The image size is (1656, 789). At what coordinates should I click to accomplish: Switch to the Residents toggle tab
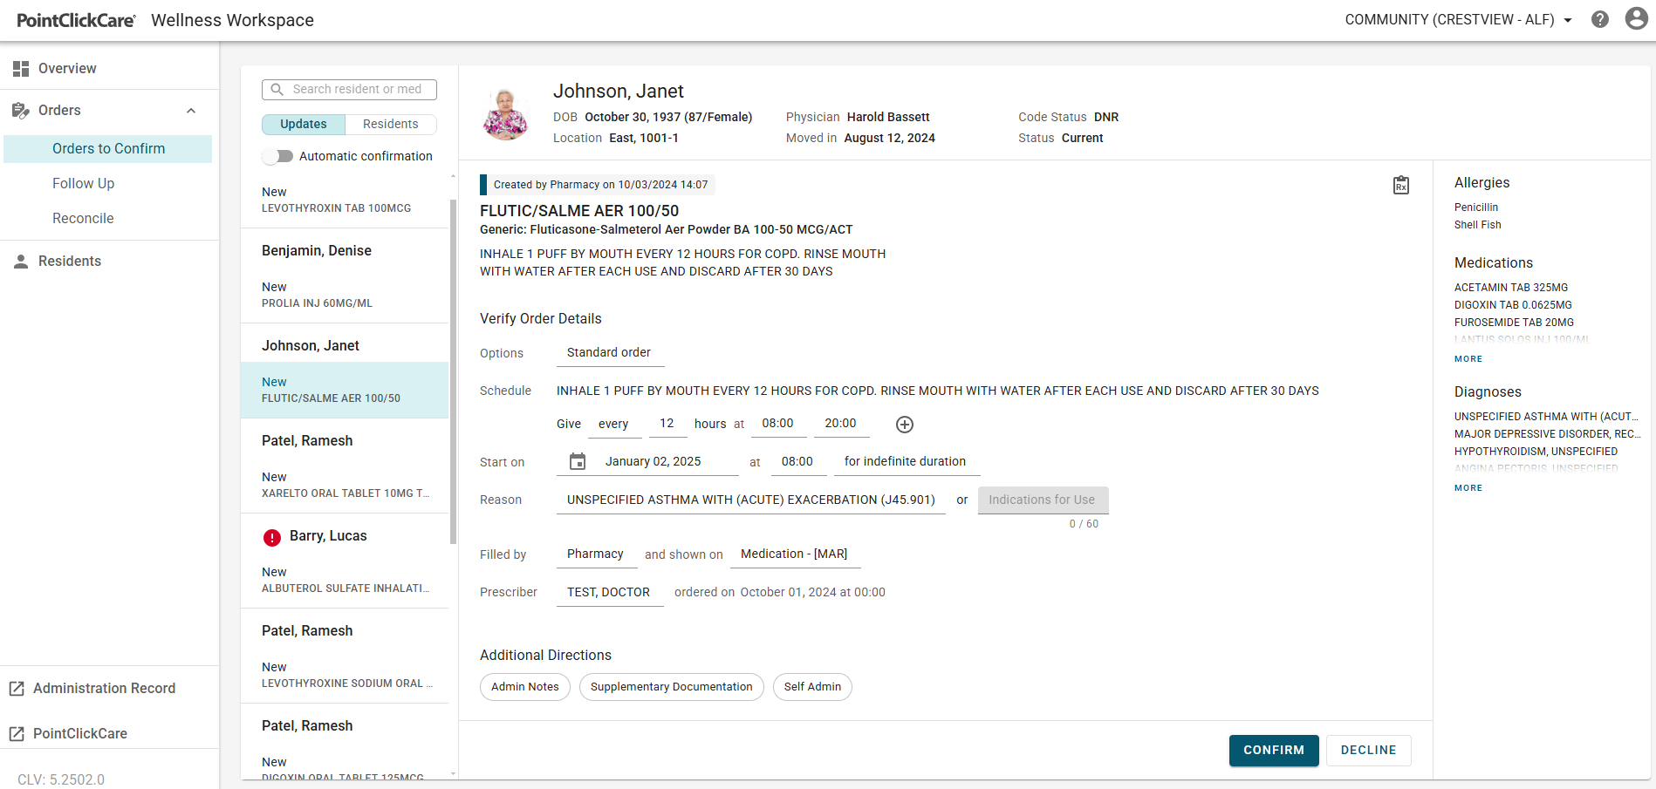(390, 124)
